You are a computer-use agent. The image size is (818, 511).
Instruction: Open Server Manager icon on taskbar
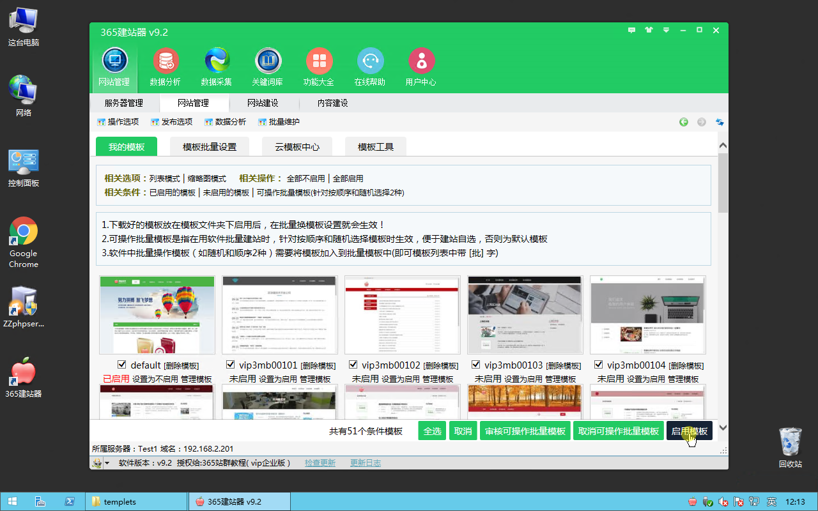pos(40,501)
